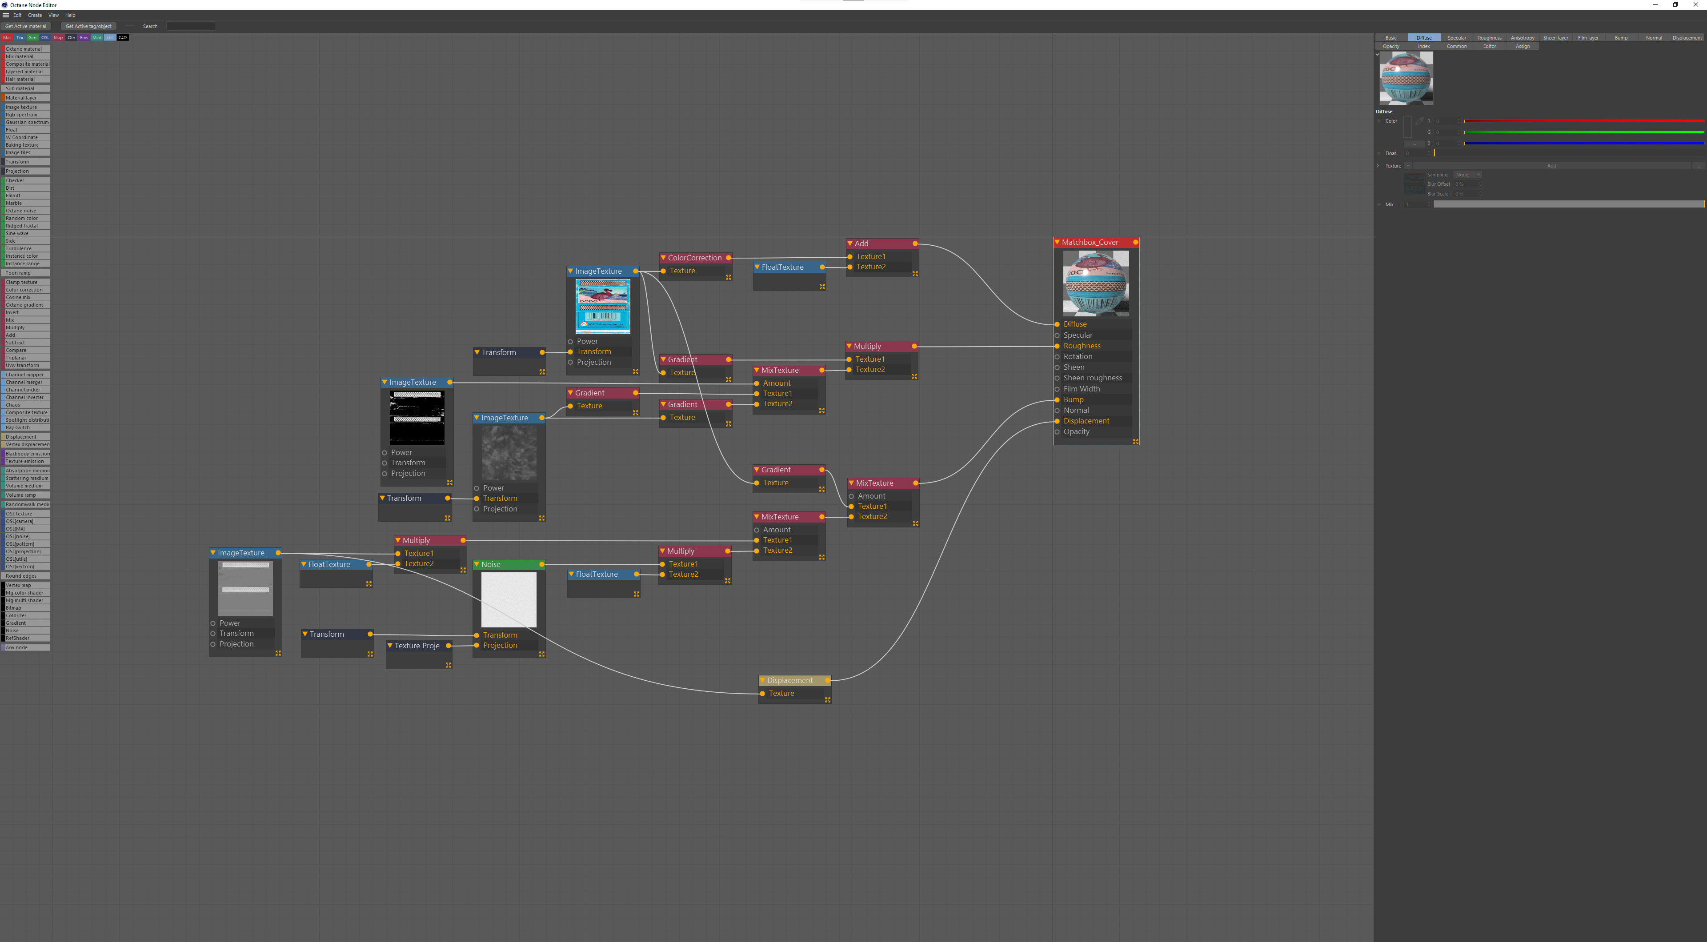Click the Sheen input port on Matchbox_Cover
Screen dimensions: 1707x942
[1057, 367]
